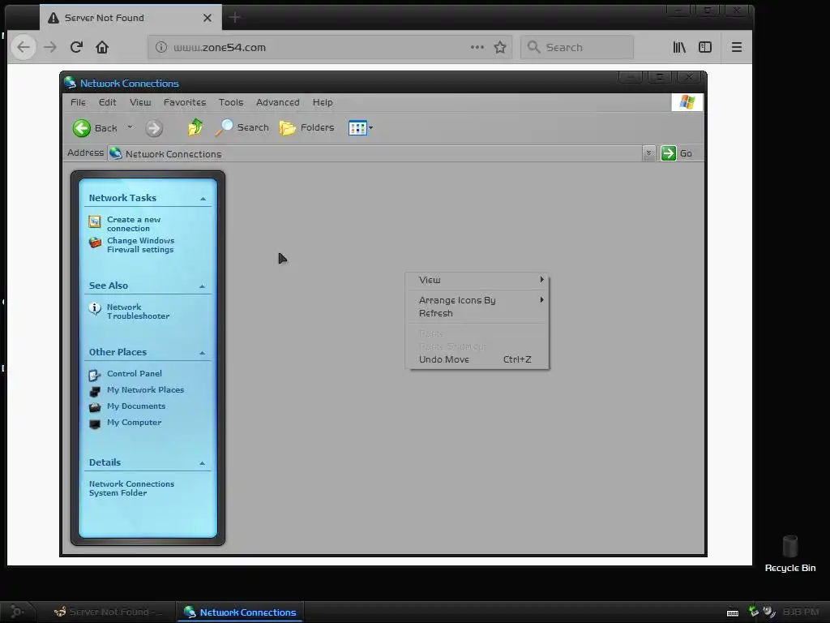Screen dimensions: 830x623
Task: Open the Favorites menu
Action: 185,102
